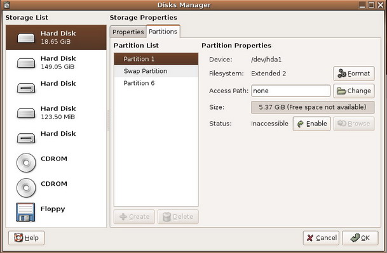Maximize the Disks Manager window
The height and width of the screenshot is (253, 387).
(x=371, y=5)
